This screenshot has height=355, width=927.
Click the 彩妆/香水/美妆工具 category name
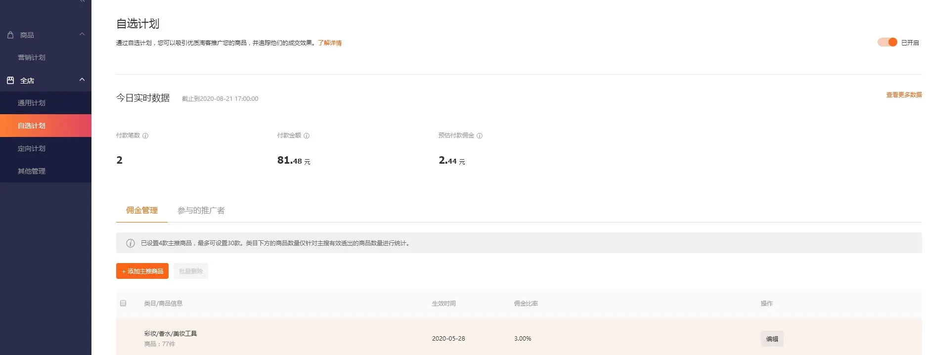[171, 334]
